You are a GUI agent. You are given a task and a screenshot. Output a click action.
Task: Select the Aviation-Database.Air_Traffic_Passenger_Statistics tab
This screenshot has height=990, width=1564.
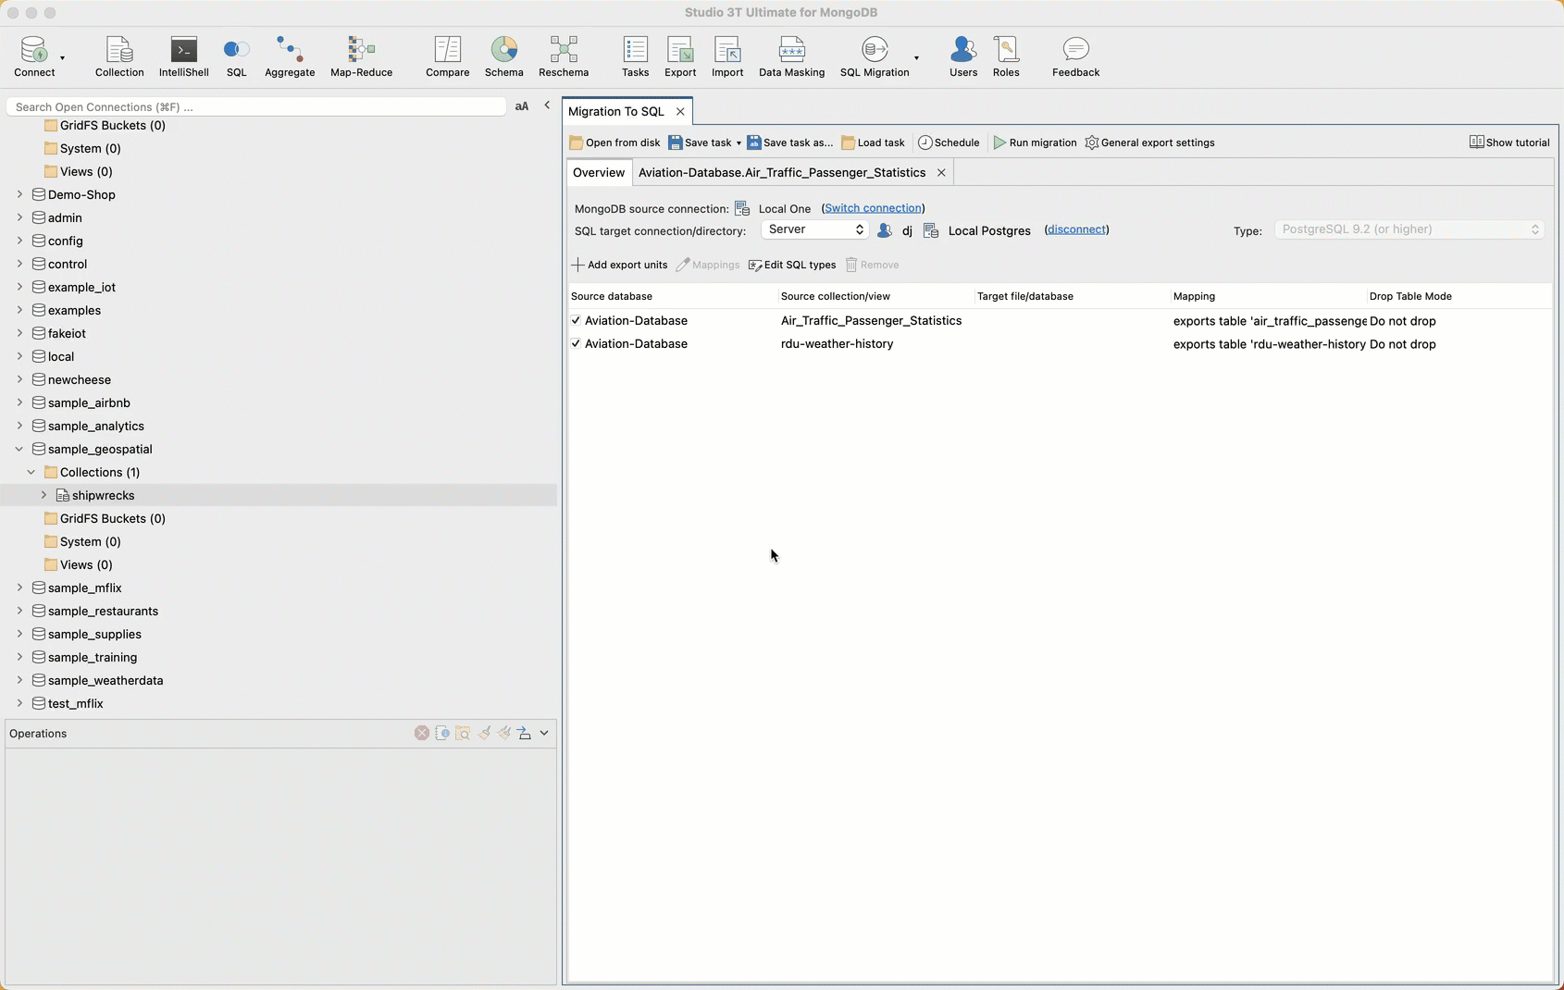pos(781,173)
